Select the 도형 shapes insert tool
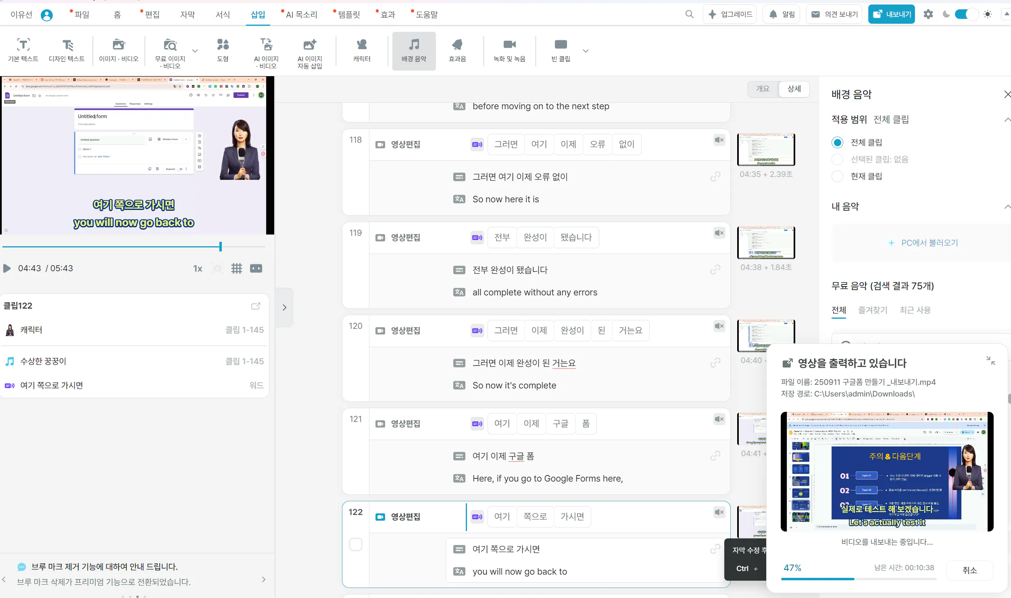Viewport: 1011px width, 598px height. click(223, 50)
